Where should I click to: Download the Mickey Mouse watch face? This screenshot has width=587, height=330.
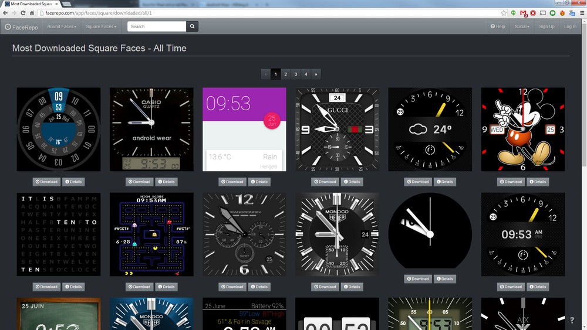click(511, 182)
